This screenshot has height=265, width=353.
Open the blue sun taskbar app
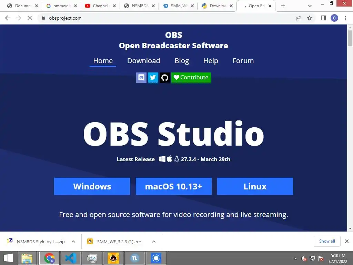156,258
